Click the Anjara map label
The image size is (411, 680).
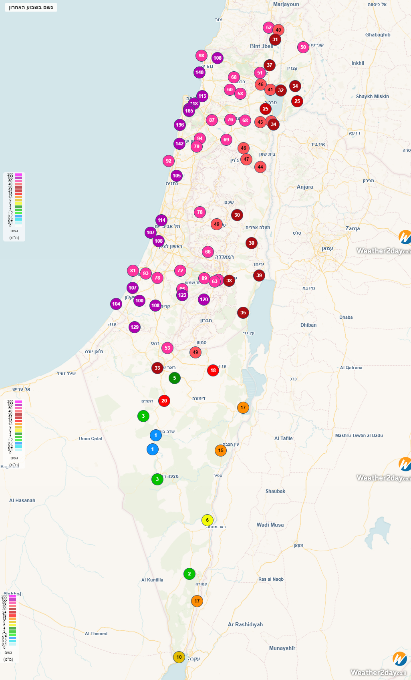coord(305,187)
